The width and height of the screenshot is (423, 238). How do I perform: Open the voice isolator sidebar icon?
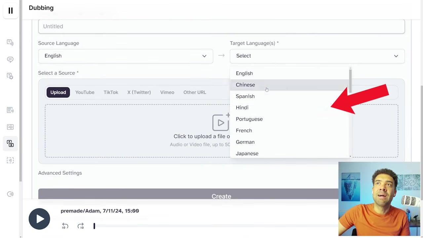[10, 160]
